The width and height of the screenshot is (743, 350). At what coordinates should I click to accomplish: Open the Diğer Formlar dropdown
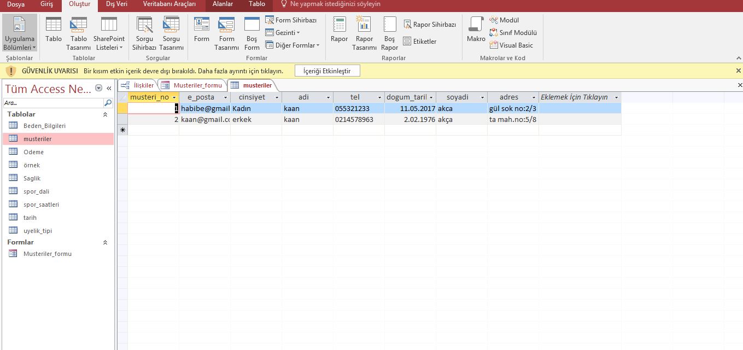(292, 45)
